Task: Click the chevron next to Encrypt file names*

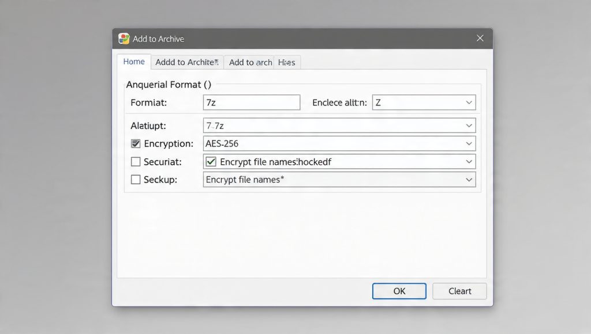Action: tap(469, 180)
